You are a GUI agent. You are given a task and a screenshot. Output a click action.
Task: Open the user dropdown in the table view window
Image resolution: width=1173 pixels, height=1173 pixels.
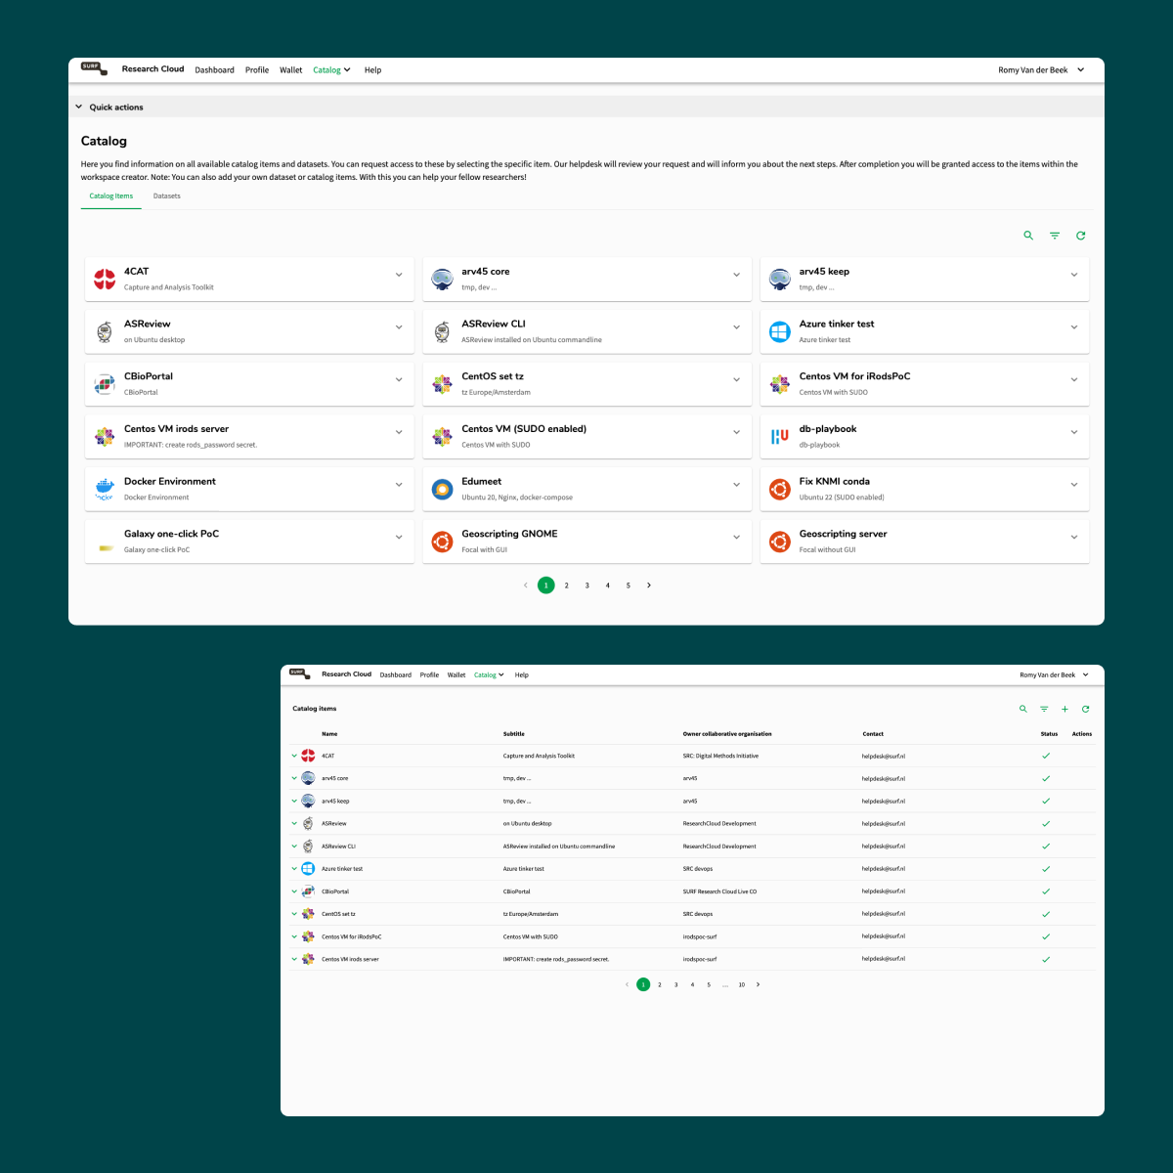point(1054,674)
